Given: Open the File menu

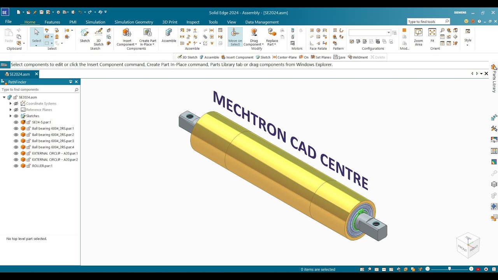Looking at the screenshot, I should [x=8, y=22].
